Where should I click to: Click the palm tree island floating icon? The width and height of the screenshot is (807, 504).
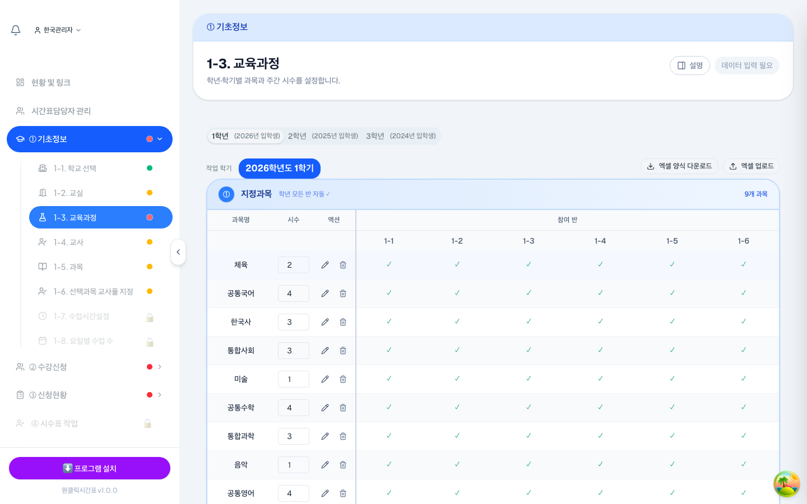[787, 484]
